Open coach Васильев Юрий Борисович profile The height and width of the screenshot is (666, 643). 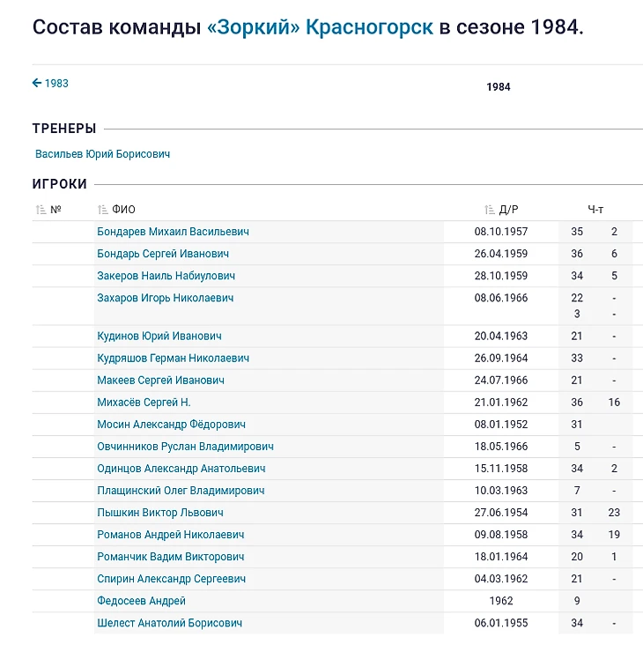[x=102, y=154]
